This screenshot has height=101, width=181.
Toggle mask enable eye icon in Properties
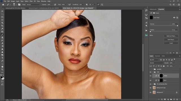174,53
